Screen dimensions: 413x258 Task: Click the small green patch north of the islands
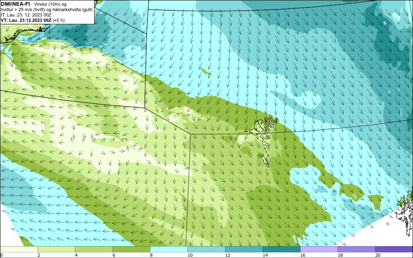tap(205, 71)
